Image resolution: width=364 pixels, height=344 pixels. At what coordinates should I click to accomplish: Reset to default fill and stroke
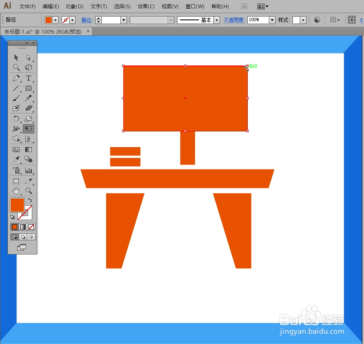12,217
